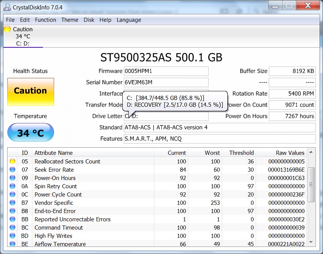
Task: Click raw value 000000000005
Action: coord(286,162)
